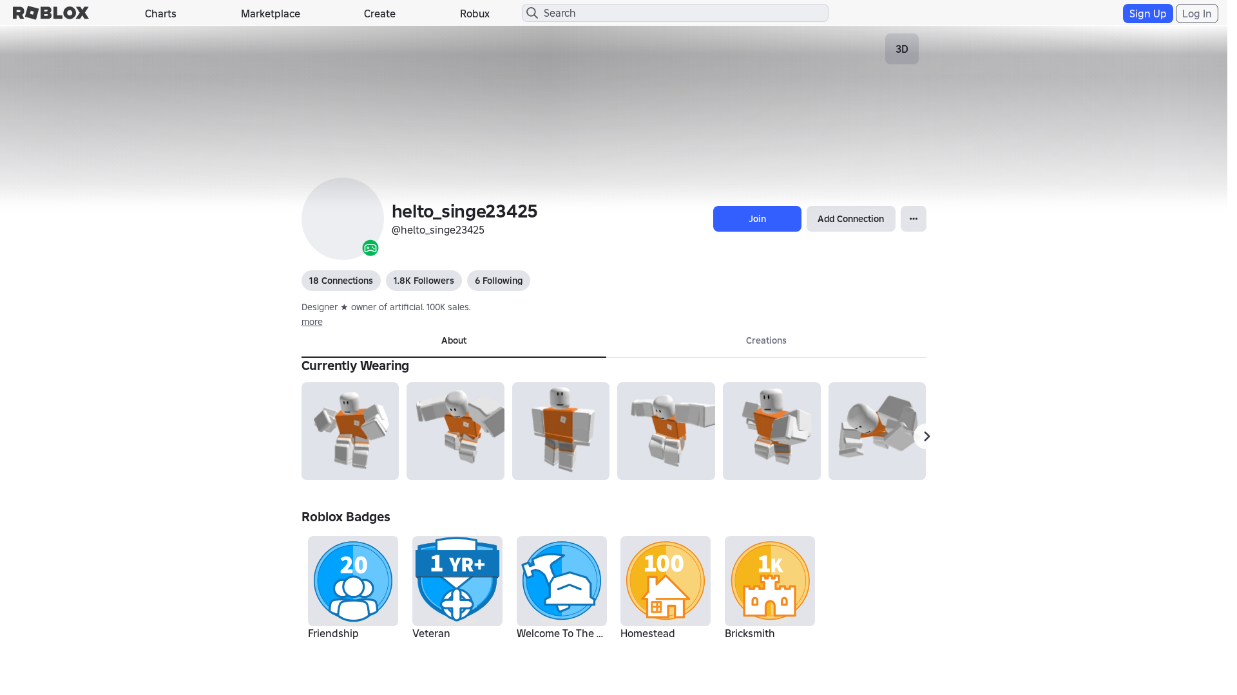Click the search magnifier icon
The image size is (1237, 695).
[532, 13]
